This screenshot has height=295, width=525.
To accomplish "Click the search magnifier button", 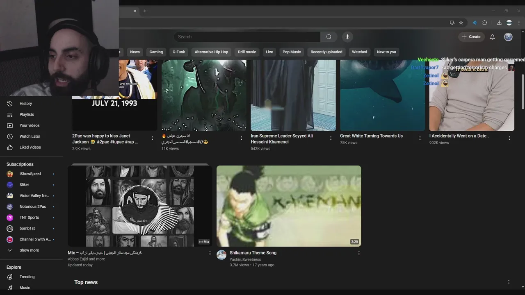I will point(329,37).
